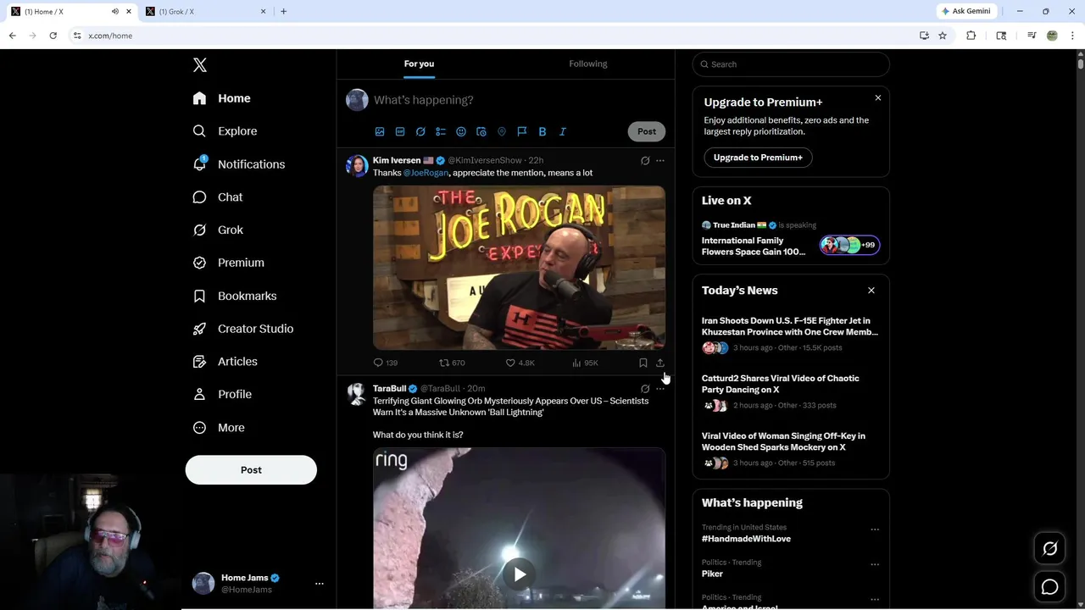Image resolution: width=1085 pixels, height=610 pixels.
Task: Bookmark this page with star icon
Action: click(943, 36)
